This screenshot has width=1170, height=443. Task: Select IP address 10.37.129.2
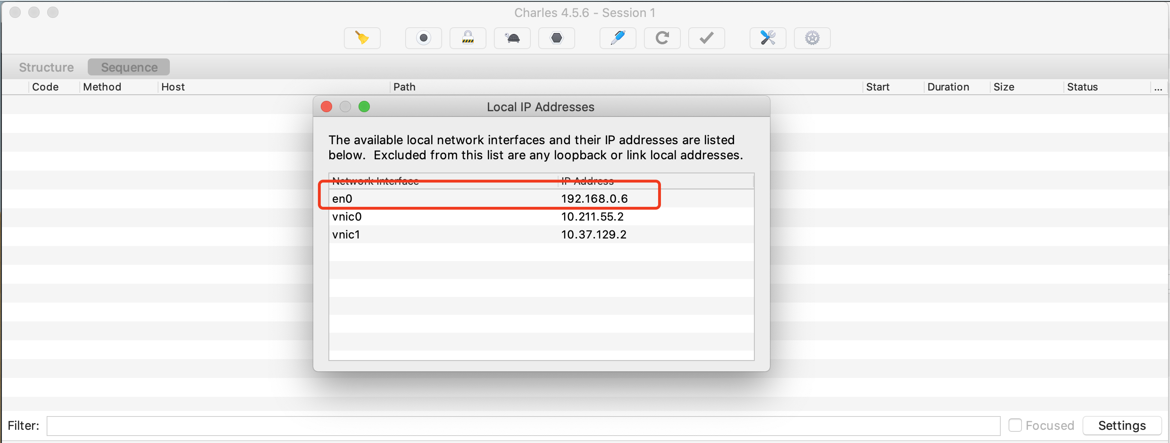[x=593, y=234]
